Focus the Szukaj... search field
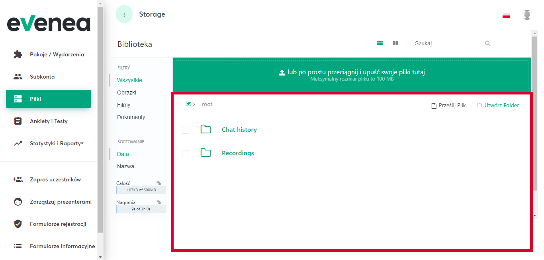Image resolution: width=544 pixels, height=260 pixels. point(448,43)
